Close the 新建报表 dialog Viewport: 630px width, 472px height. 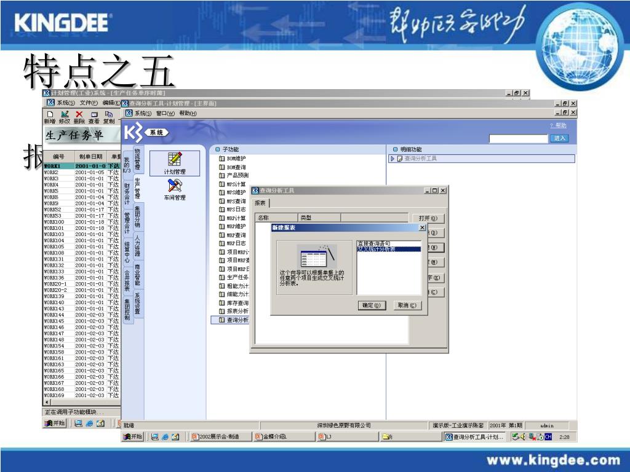click(422, 227)
